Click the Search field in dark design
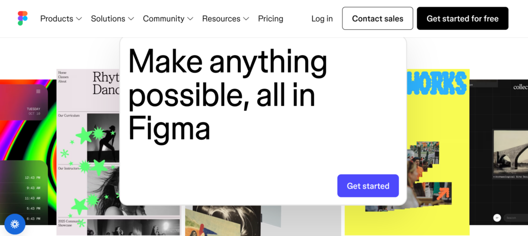 (516, 218)
